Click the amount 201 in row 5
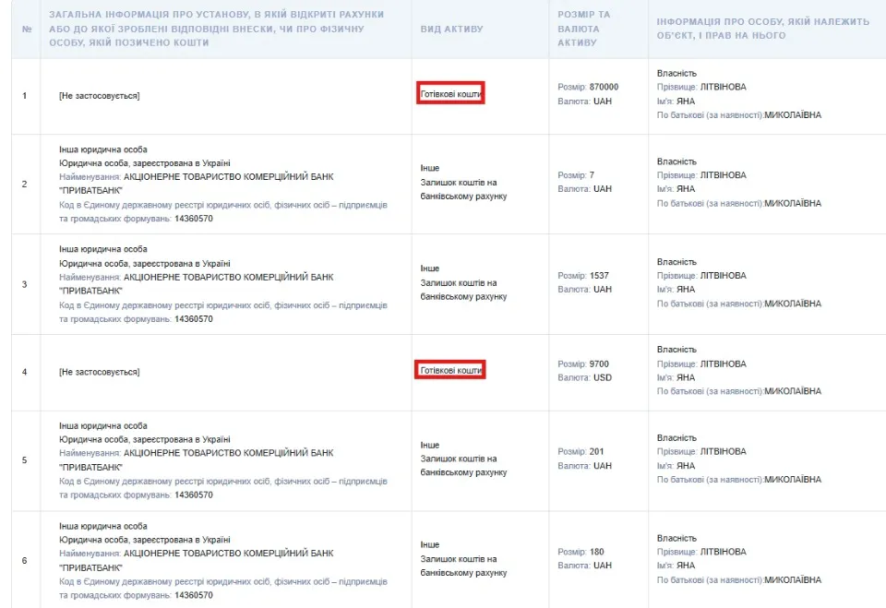This screenshot has height=608, width=886. click(596, 452)
